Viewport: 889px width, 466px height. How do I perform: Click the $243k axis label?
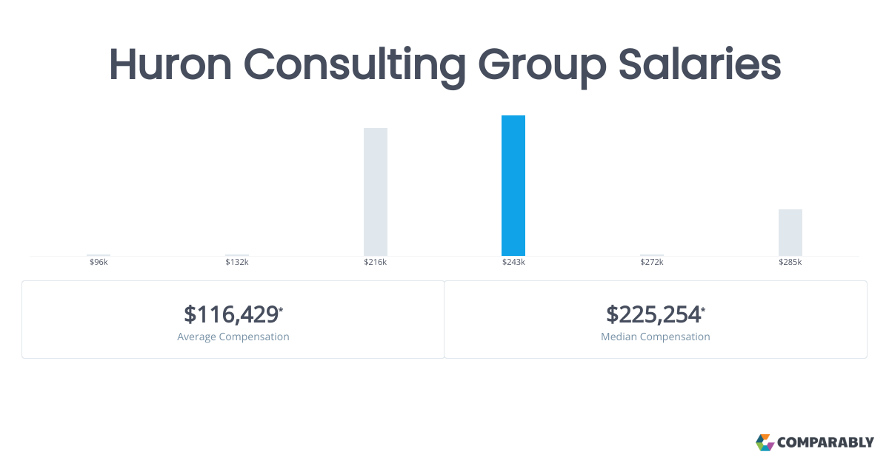513,263
